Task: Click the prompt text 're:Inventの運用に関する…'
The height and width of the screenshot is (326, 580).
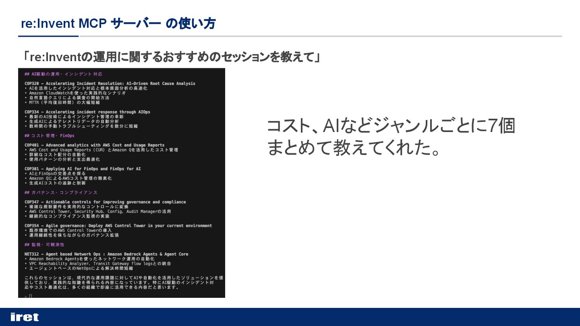Action: click(172, 57)
